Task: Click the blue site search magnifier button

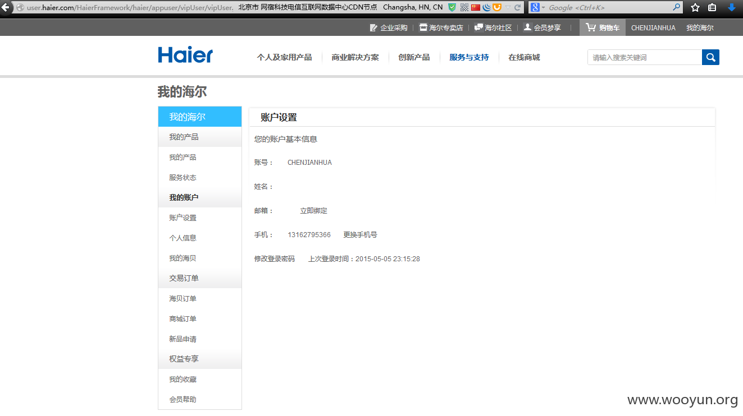Action: tap(710, 57)
